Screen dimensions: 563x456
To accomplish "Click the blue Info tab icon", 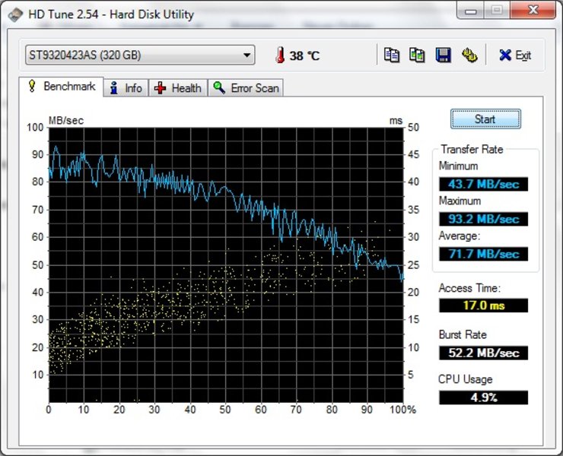I will [x=114, y=88].
